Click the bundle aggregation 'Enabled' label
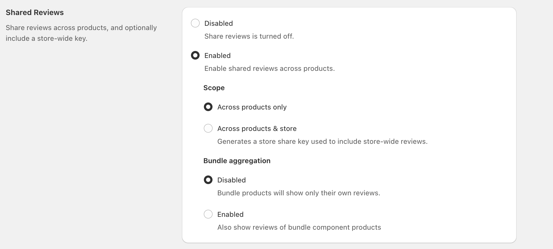 point(230,214)
